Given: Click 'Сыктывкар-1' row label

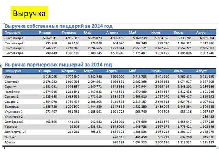Looking at the screenshot, I should (14, 38).
